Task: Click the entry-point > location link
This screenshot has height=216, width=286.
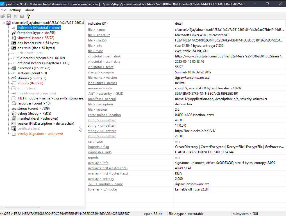Action: (x=104, y=115)
